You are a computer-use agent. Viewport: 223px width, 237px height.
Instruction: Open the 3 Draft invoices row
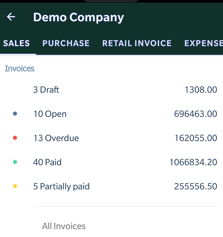pyautogui.click(x=46, y=90)
